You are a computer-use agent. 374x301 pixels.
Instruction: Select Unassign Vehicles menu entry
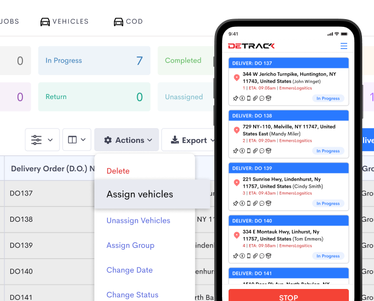click(138, 221)
